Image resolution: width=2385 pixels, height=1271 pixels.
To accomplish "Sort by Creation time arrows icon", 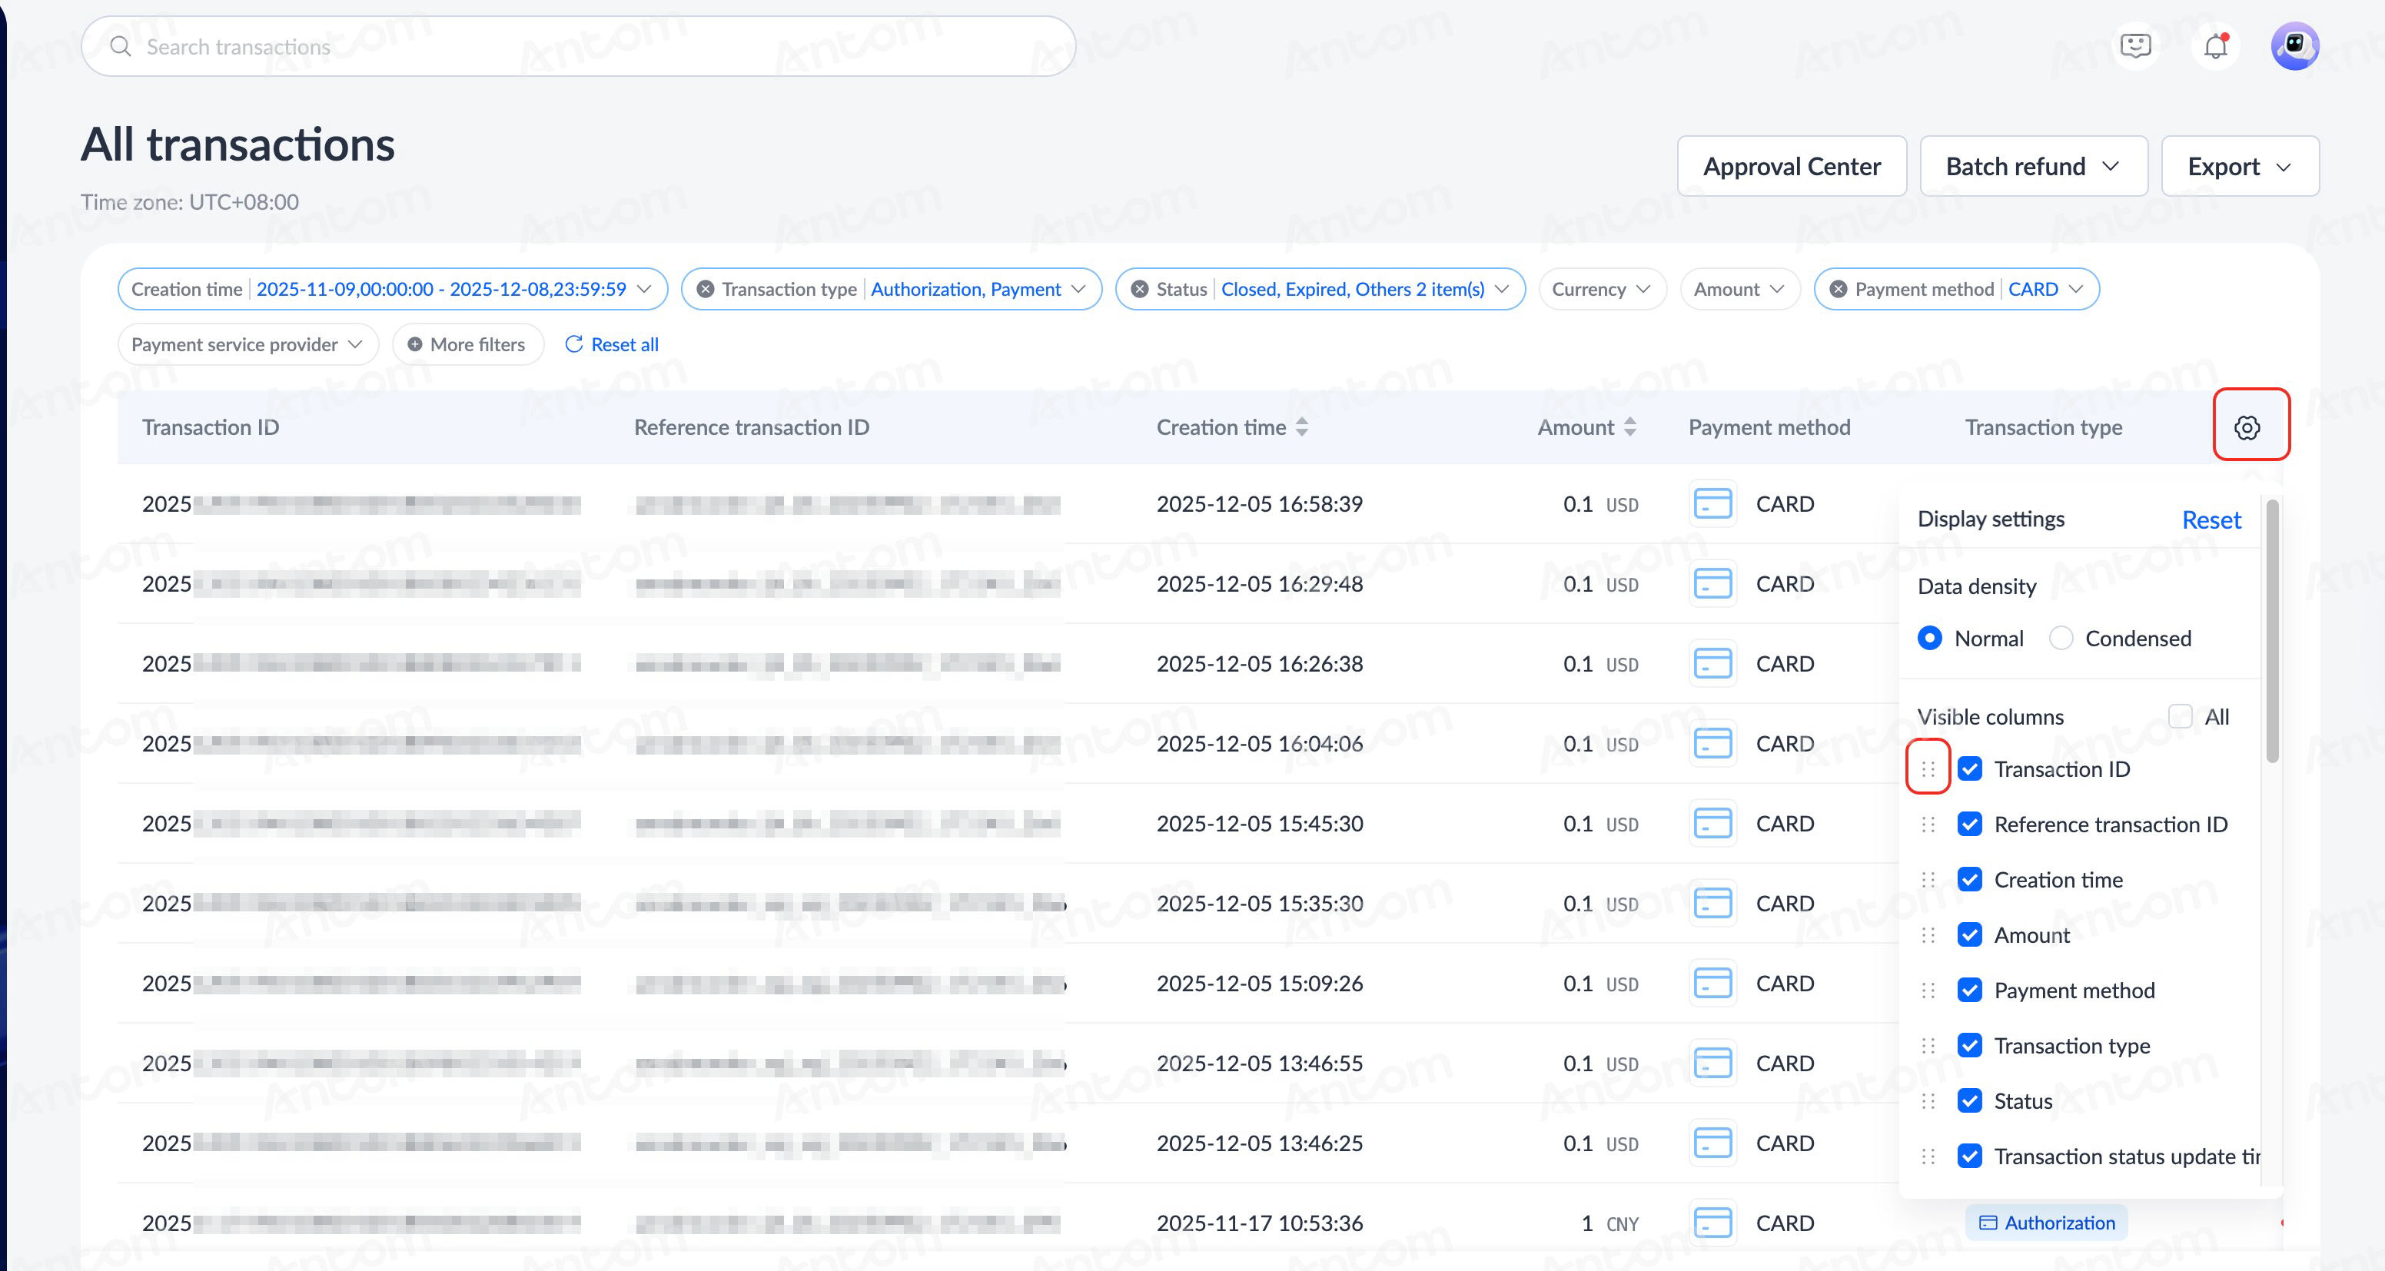I will [1302, 426].
